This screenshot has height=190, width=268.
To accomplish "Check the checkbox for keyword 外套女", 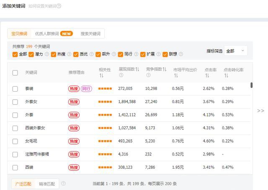I will point(15,102).
